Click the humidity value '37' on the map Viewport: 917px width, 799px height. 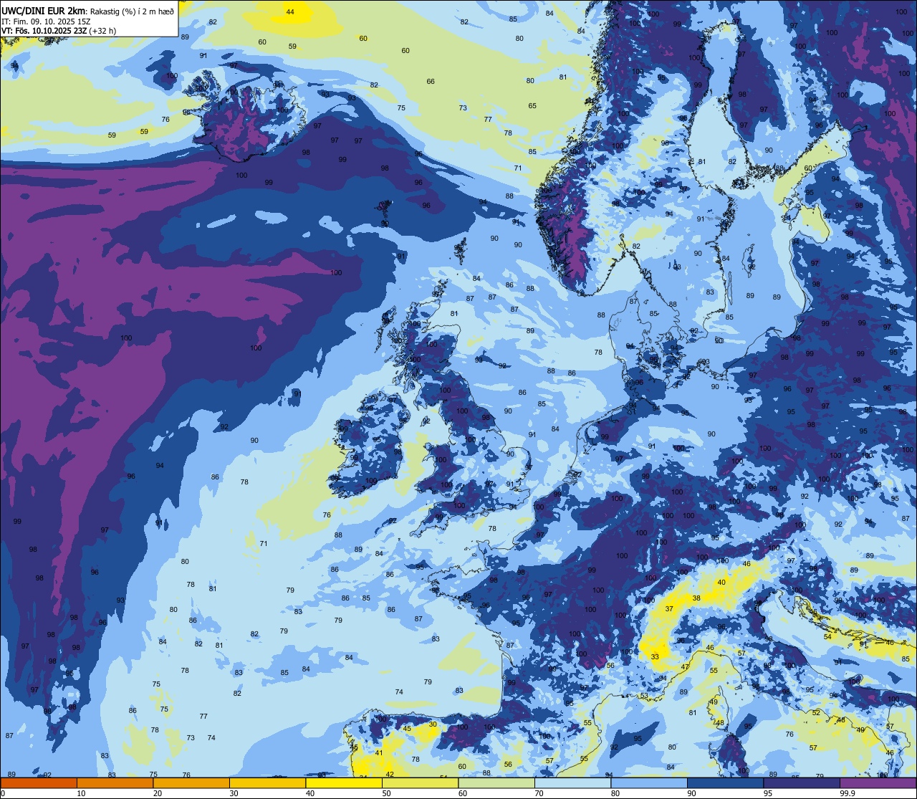[669, 608]
